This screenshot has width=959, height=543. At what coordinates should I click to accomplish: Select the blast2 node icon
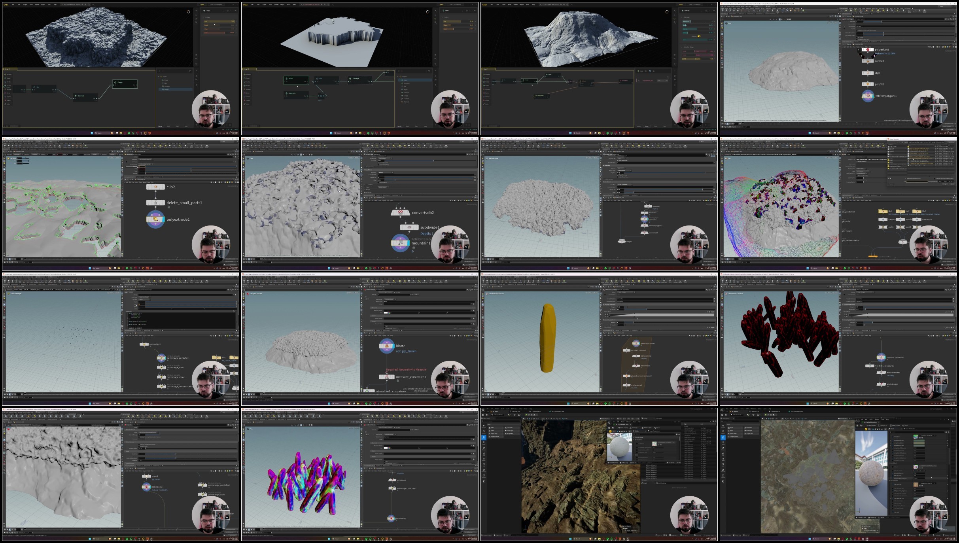click(386, 346)
